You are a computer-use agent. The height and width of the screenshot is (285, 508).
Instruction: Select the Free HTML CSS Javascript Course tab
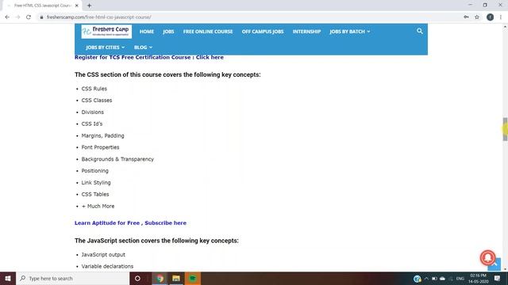[42, 6]
